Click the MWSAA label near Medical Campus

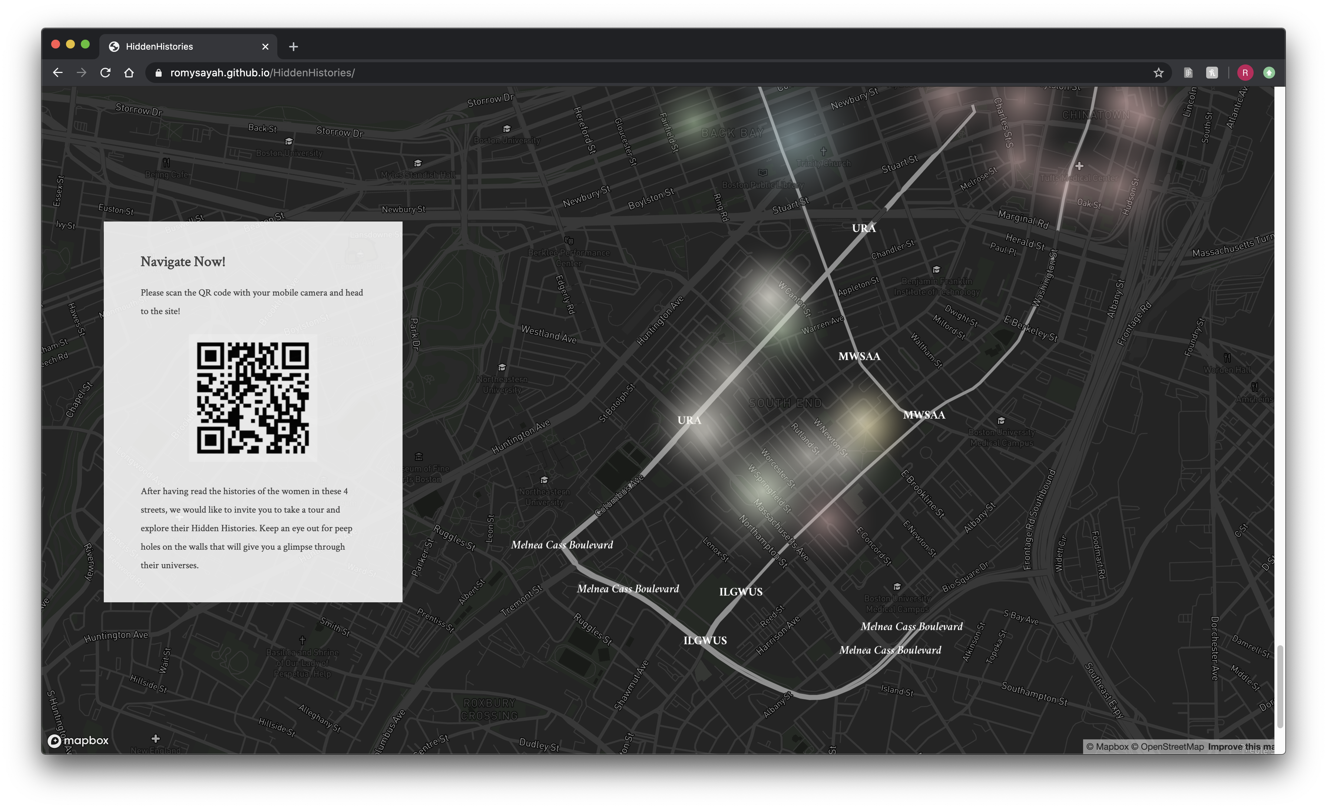click(x=924, y=415)
